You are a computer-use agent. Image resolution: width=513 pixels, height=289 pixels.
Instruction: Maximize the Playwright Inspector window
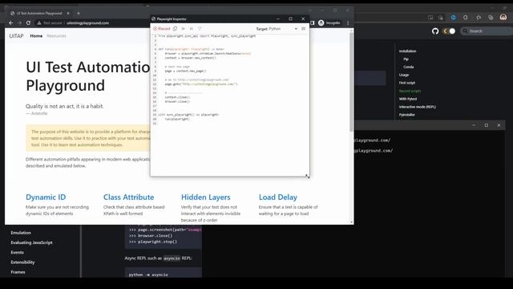(x=290, y=18)
